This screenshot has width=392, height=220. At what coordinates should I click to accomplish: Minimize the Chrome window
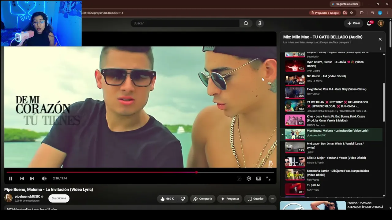point(368,4)
